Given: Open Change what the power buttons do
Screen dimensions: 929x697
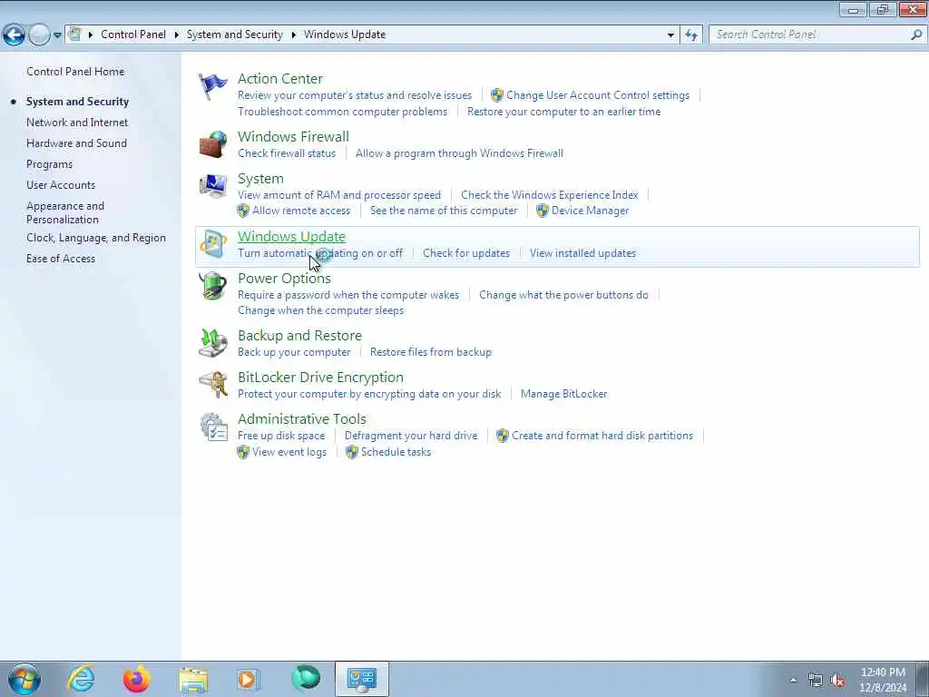Looking at the screenshot, I should pyautogui.click(x=563, y=295).
